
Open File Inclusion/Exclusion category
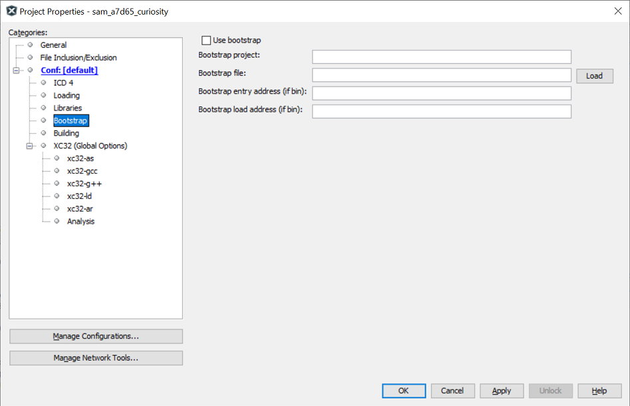78,58
